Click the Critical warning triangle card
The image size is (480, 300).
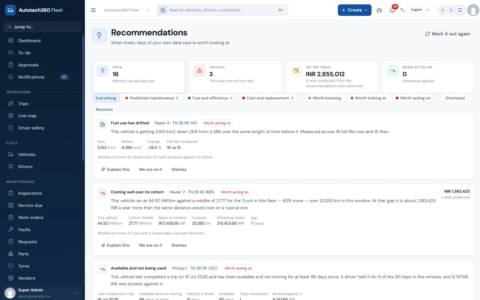[235, 77]
